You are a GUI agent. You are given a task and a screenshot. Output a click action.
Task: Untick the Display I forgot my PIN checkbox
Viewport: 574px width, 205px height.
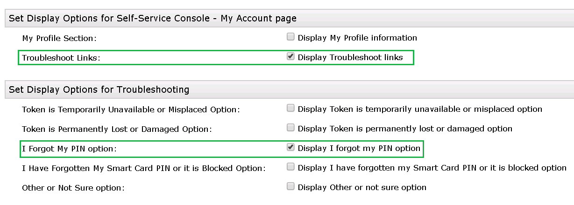coord(291,148)
